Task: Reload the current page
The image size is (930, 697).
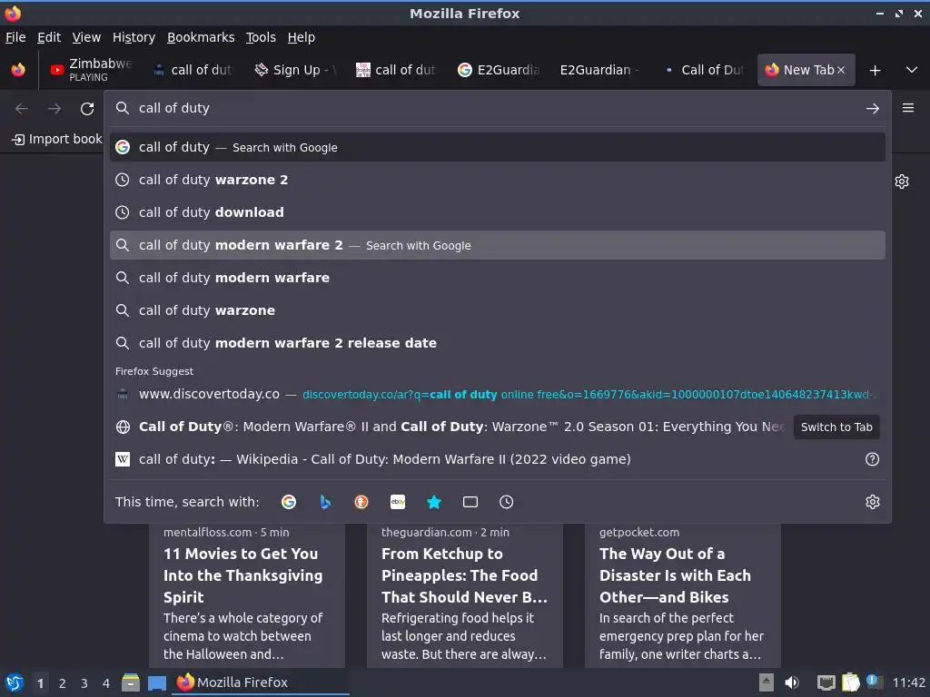Action: 87,109
